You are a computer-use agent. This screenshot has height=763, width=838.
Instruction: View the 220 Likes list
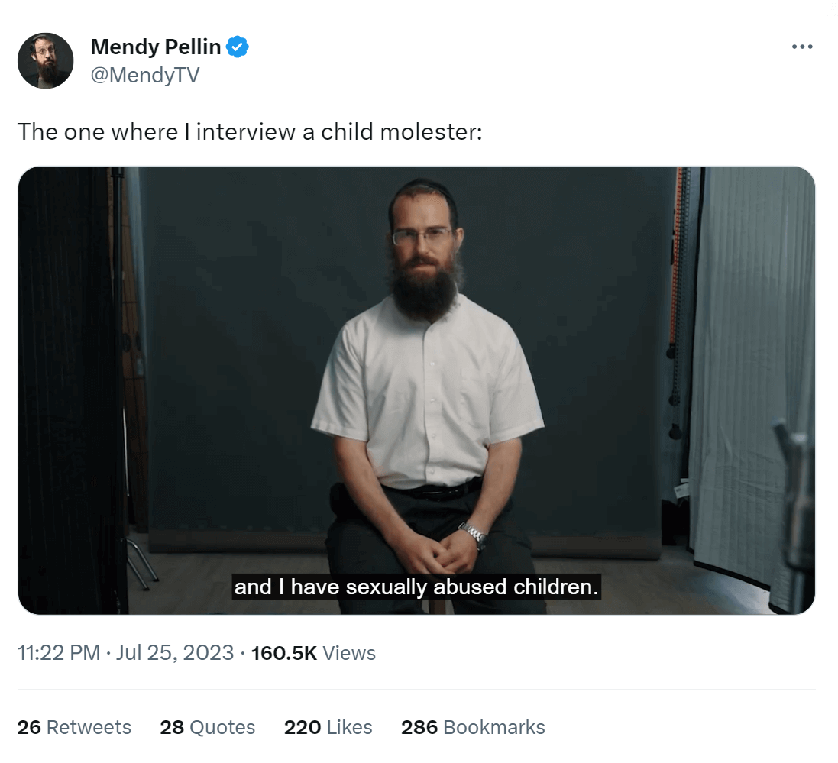tap(328, 727)
